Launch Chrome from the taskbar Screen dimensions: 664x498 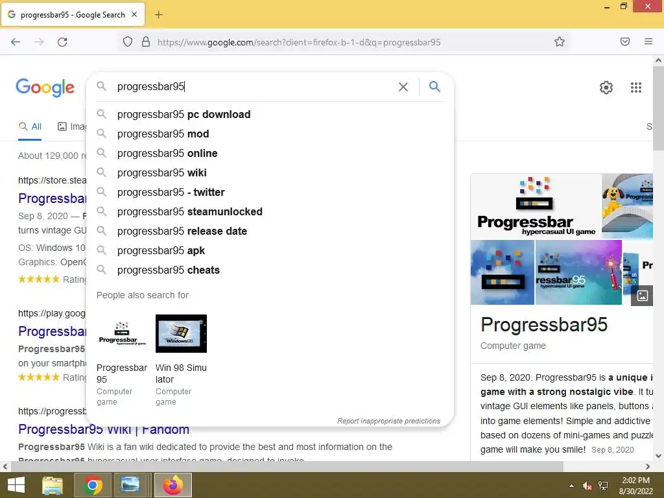click(92, 485)
